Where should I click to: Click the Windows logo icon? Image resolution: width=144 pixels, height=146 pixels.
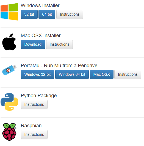pos(9,12)
